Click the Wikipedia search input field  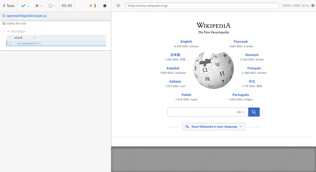[x=202, y=112]
